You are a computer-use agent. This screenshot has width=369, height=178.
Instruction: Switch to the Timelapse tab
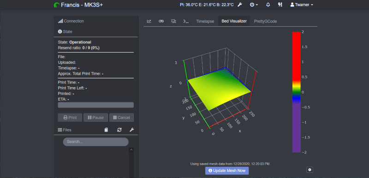[x=205, y=21]
